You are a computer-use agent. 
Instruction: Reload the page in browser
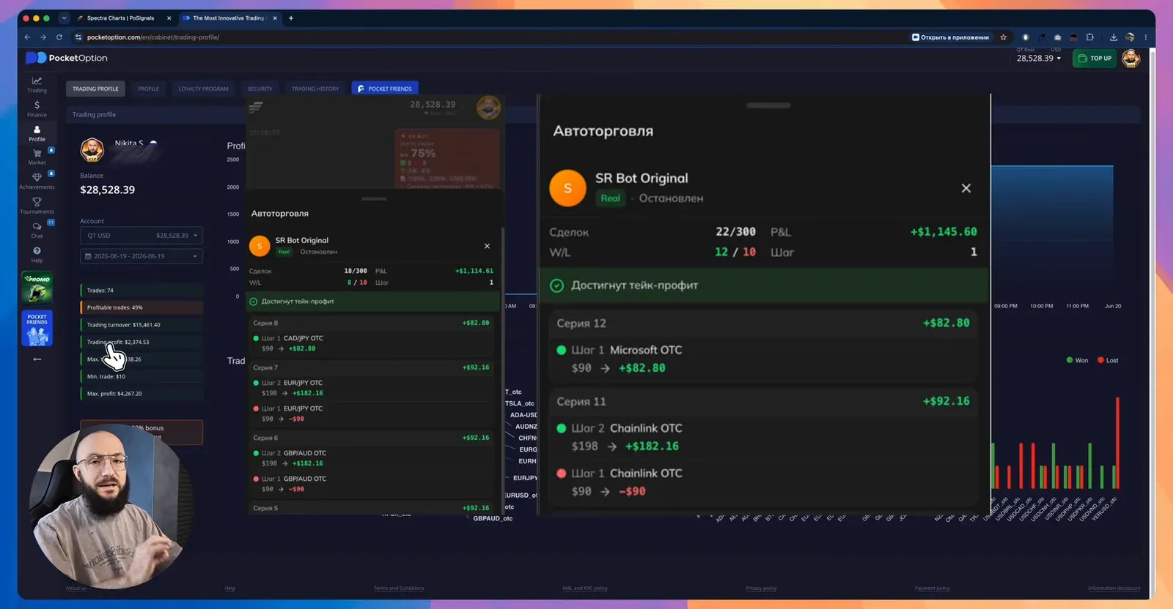pyautogui.click(x=59, y=37)
